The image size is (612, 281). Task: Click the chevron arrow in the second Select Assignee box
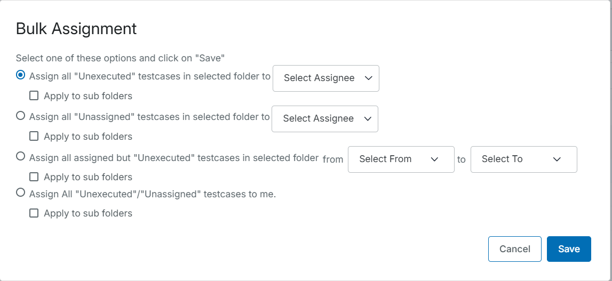pos(367,118)
